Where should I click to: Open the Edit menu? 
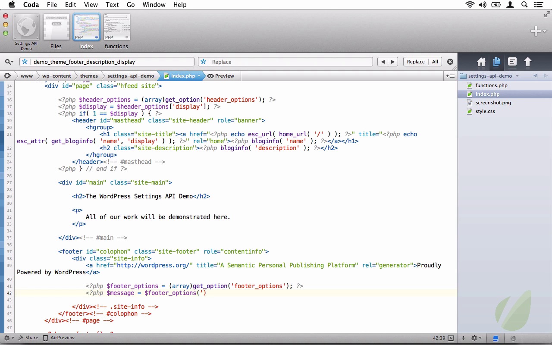click(x=71, y=5)
